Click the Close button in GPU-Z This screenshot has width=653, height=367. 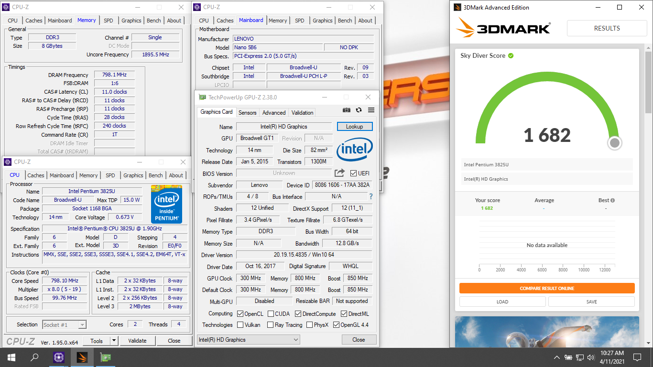click(359, 340)
